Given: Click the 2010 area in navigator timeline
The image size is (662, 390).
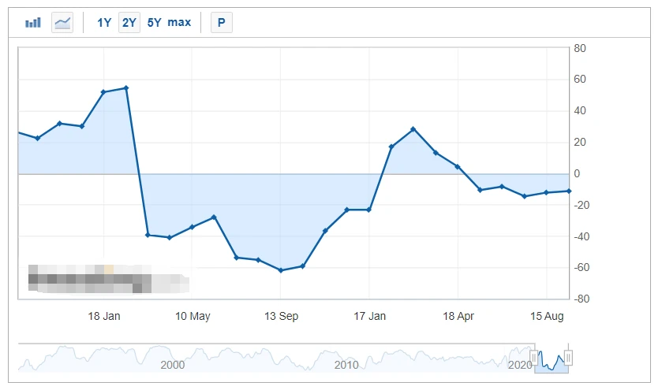Looking at the screenshot, I should (x=346, y=365).
